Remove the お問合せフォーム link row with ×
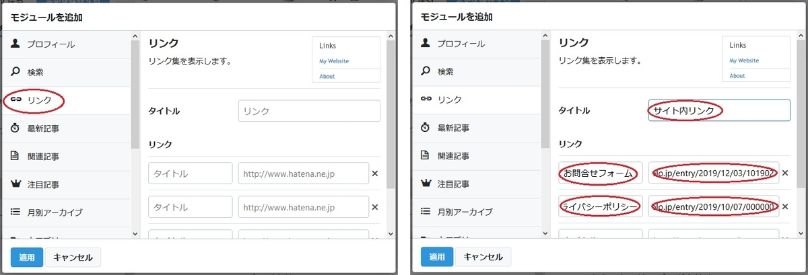This screenshot has width=808, height=275. 785,173
